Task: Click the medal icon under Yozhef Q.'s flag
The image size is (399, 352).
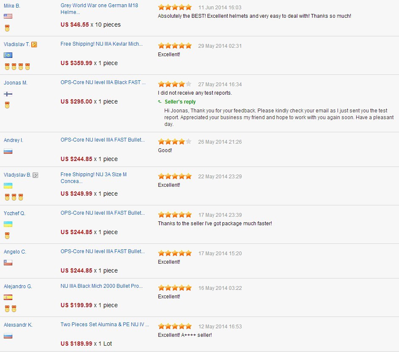Action: pos(7,235)
